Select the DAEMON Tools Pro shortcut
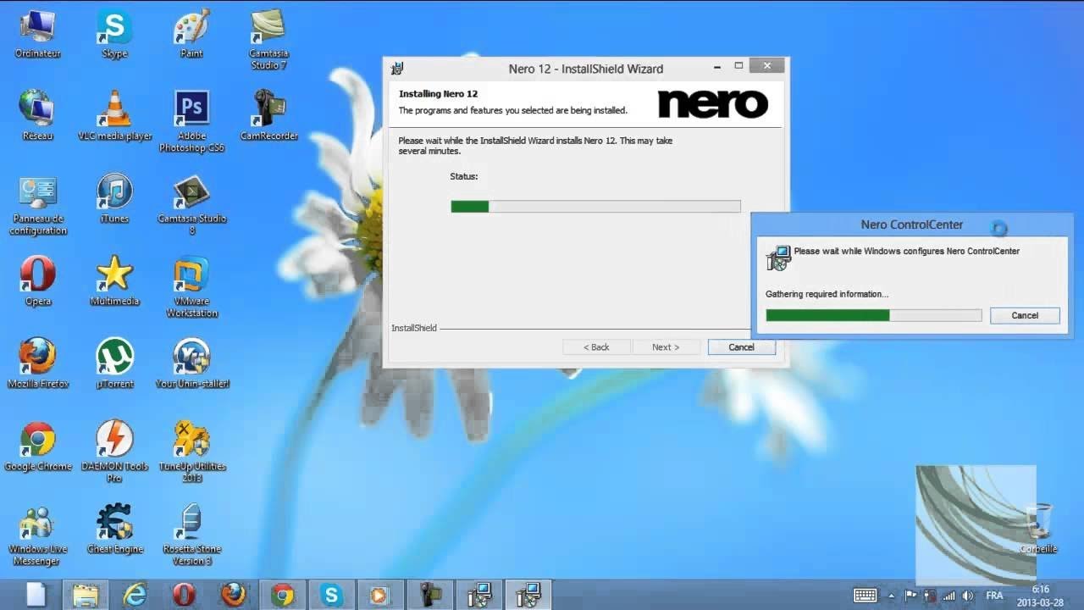1084x610 pixels. (x=114, y=452)
